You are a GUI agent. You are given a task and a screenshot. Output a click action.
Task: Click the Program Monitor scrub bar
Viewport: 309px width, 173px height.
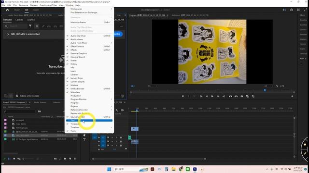pos(212,92)
